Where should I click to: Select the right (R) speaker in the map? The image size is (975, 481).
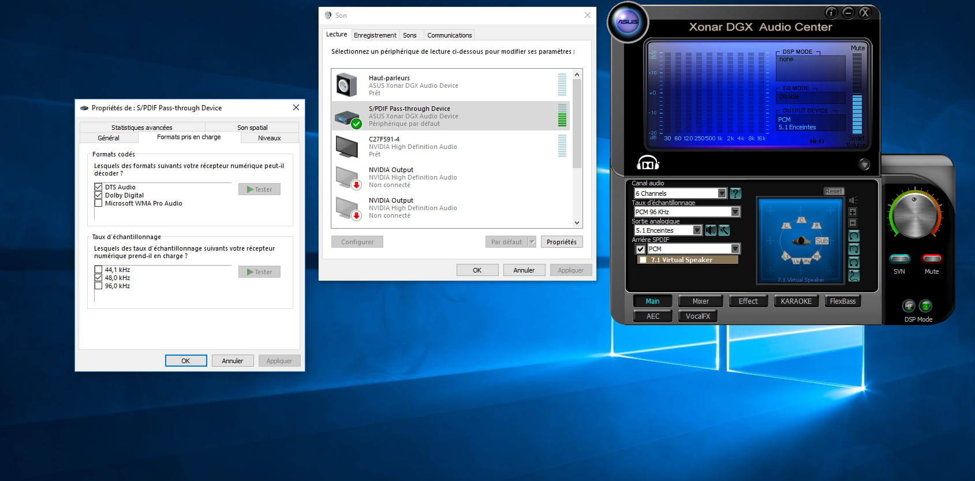click(x=817, y=226)
